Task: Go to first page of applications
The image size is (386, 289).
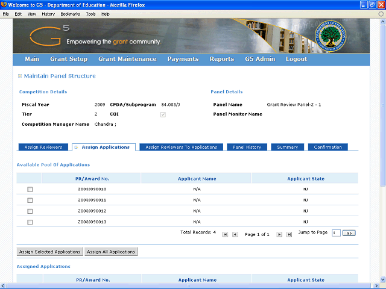Action: tap(226, 234)
